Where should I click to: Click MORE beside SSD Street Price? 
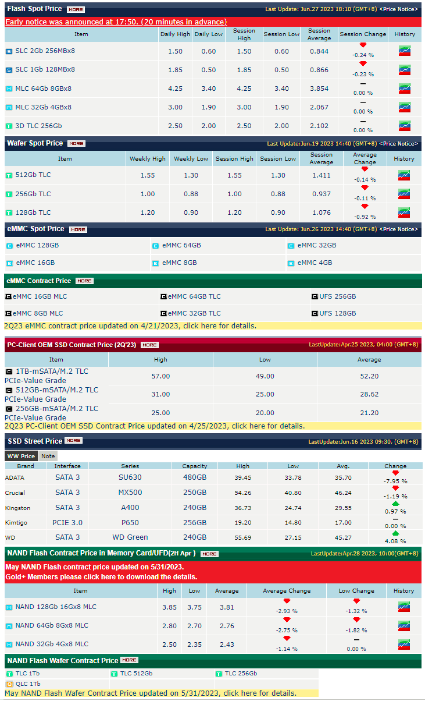click(74, 441)
